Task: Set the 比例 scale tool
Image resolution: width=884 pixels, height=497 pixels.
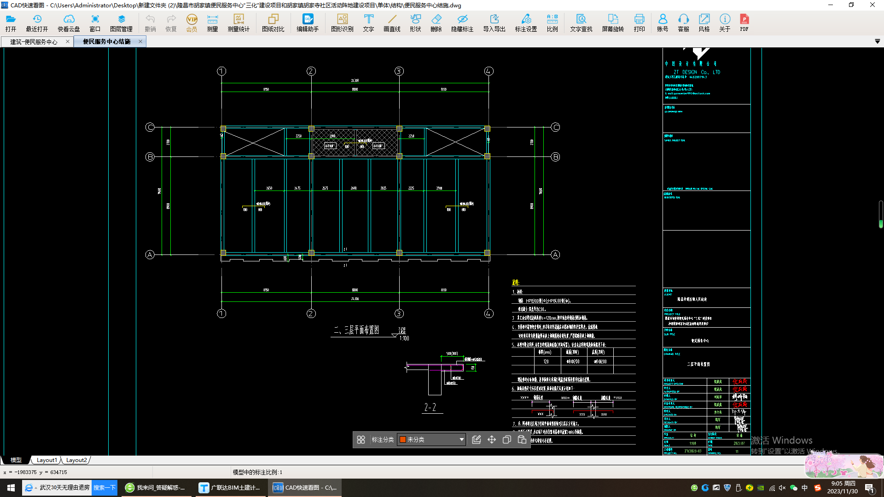Action: click(552, 23)
